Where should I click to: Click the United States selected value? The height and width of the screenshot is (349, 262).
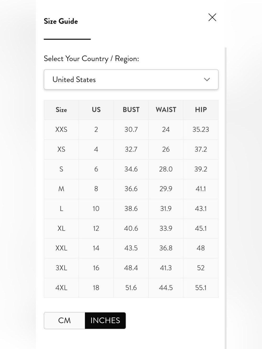(x=74, y=80)
